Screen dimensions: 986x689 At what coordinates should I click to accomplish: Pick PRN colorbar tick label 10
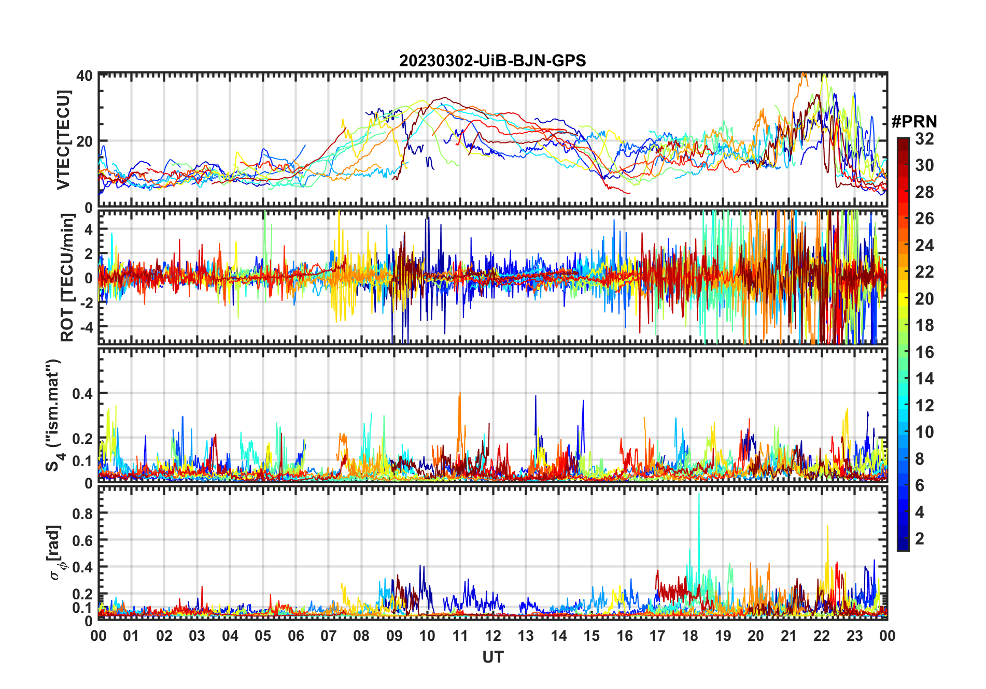point(924,432)
